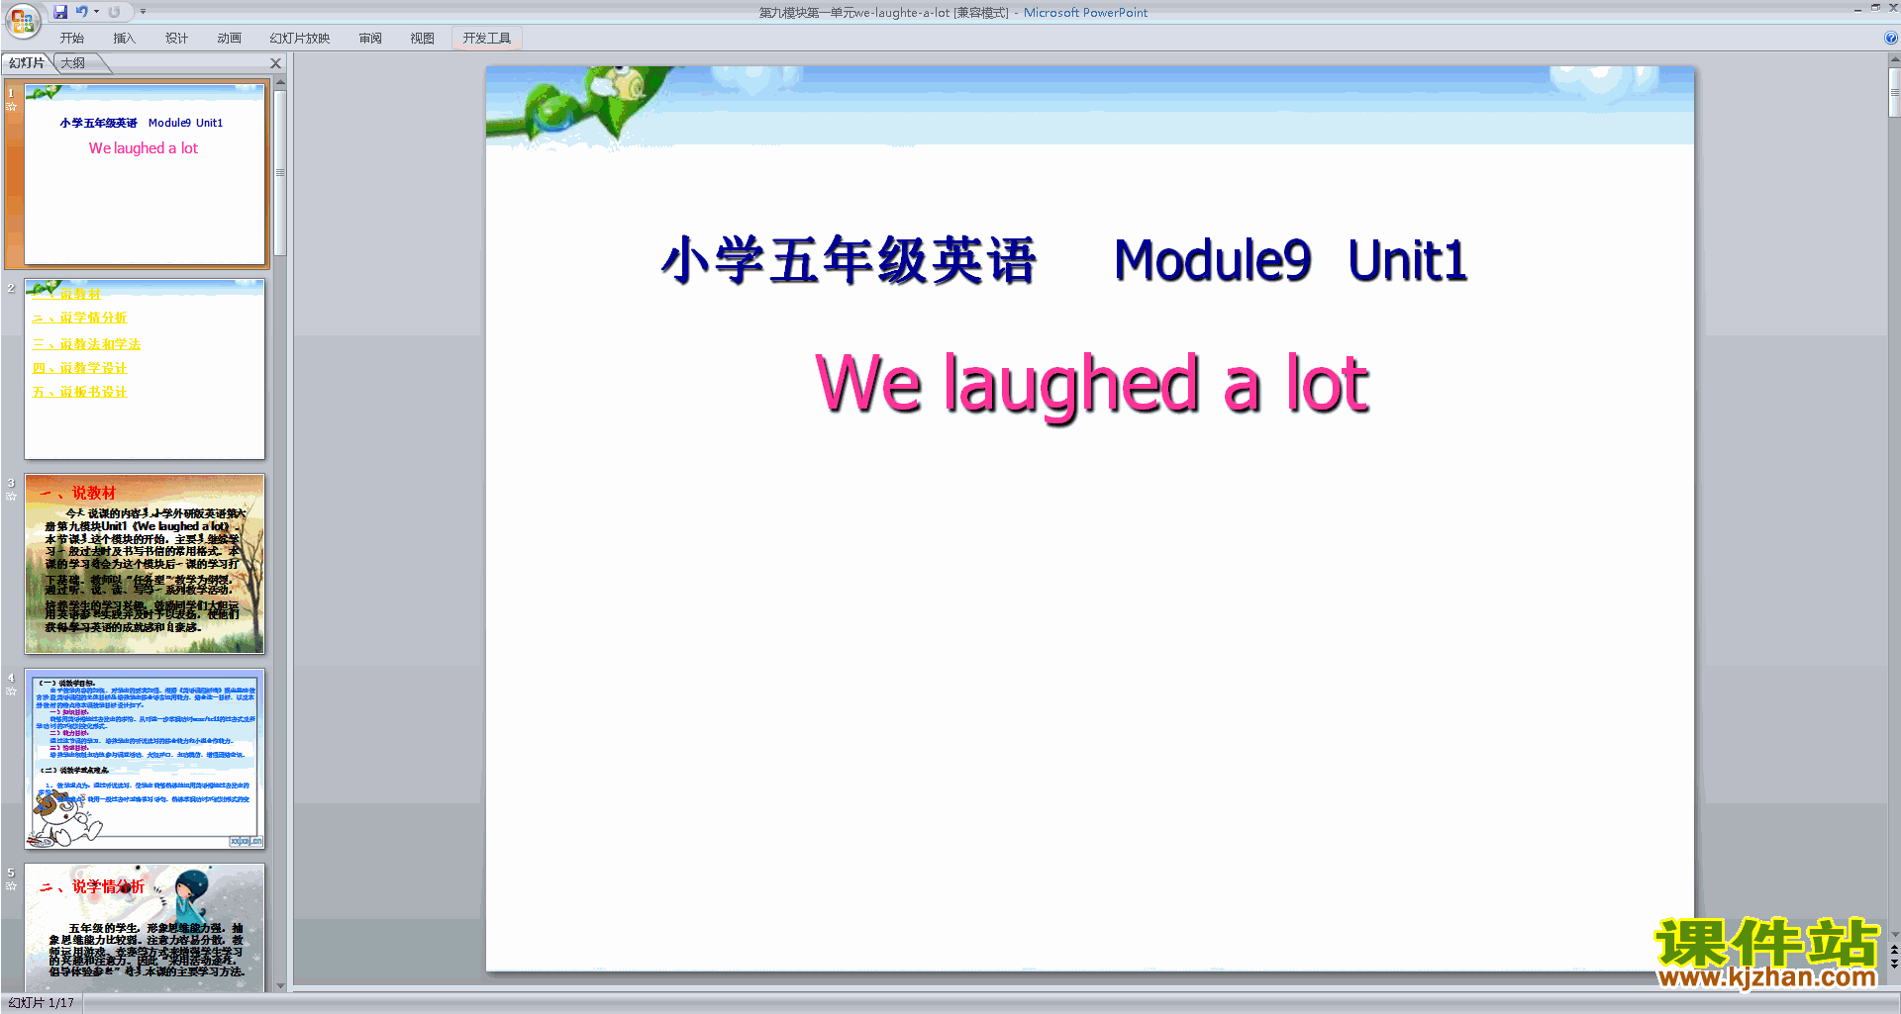The image size is (1901, 1014).
Task: Switch to the 幻灯片 pane tab
Action: click(x=27, y=63)
